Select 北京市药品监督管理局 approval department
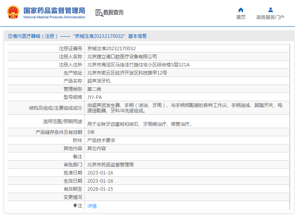 pyautogui.click(x=110, y=165)
